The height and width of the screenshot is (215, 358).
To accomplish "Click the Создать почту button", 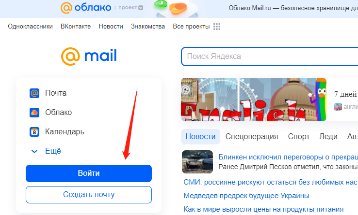I will (89, 195).
